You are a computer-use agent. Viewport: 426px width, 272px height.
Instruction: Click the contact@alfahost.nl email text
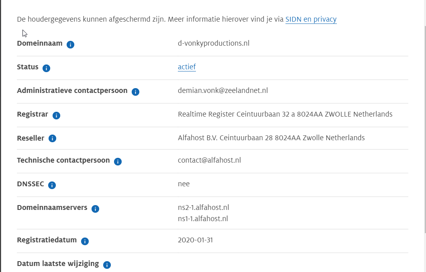tap(209, 160)
